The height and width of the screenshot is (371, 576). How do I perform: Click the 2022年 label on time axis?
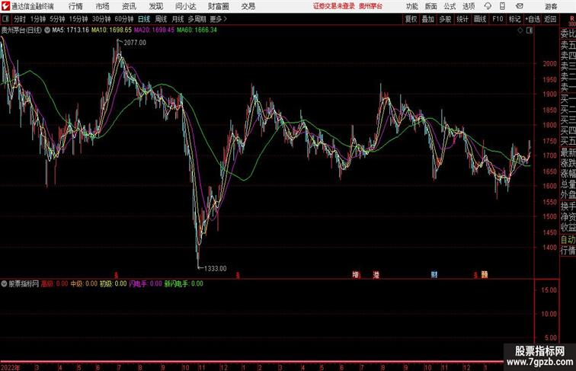point(11,367)
